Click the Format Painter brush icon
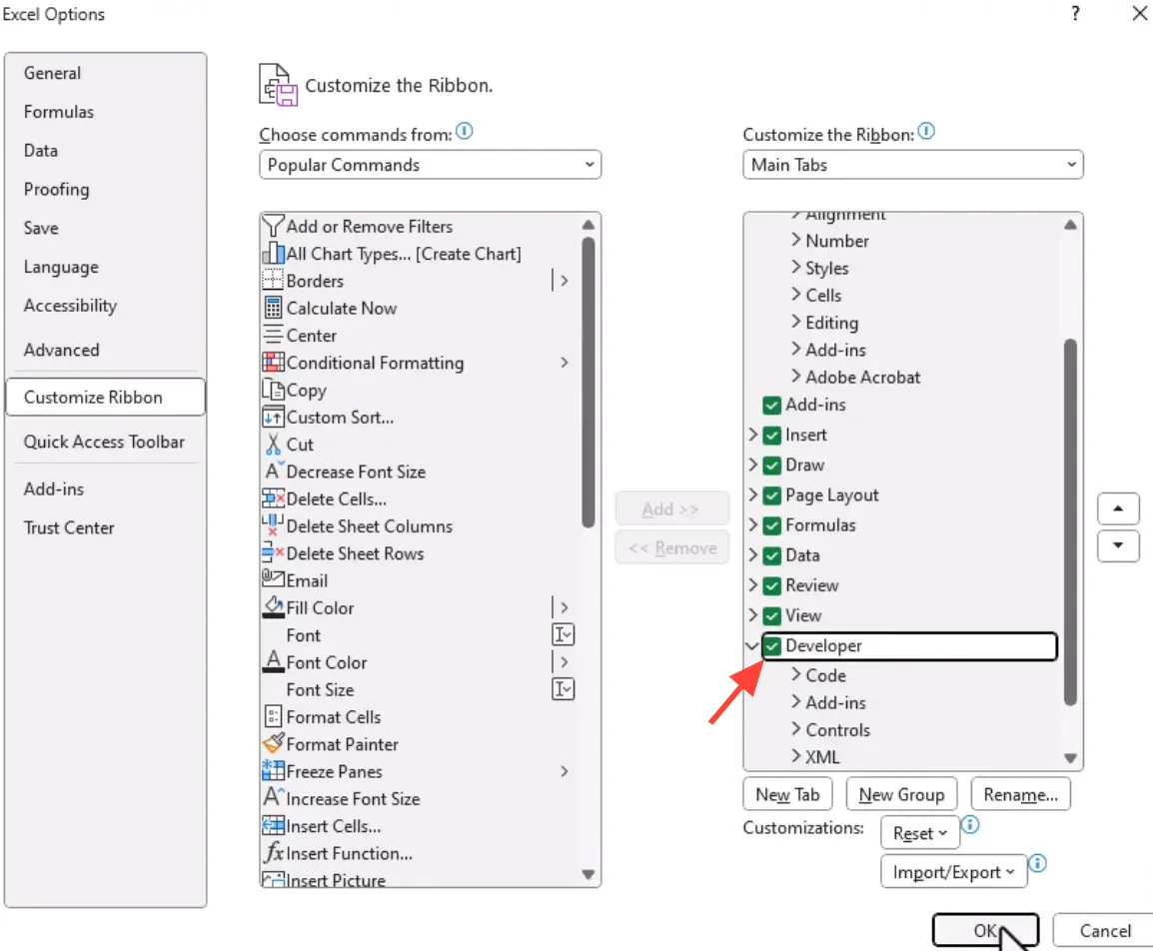1153x951 pixels. click(273, 744)
